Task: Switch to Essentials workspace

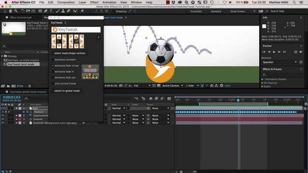Action: (196, 12)
